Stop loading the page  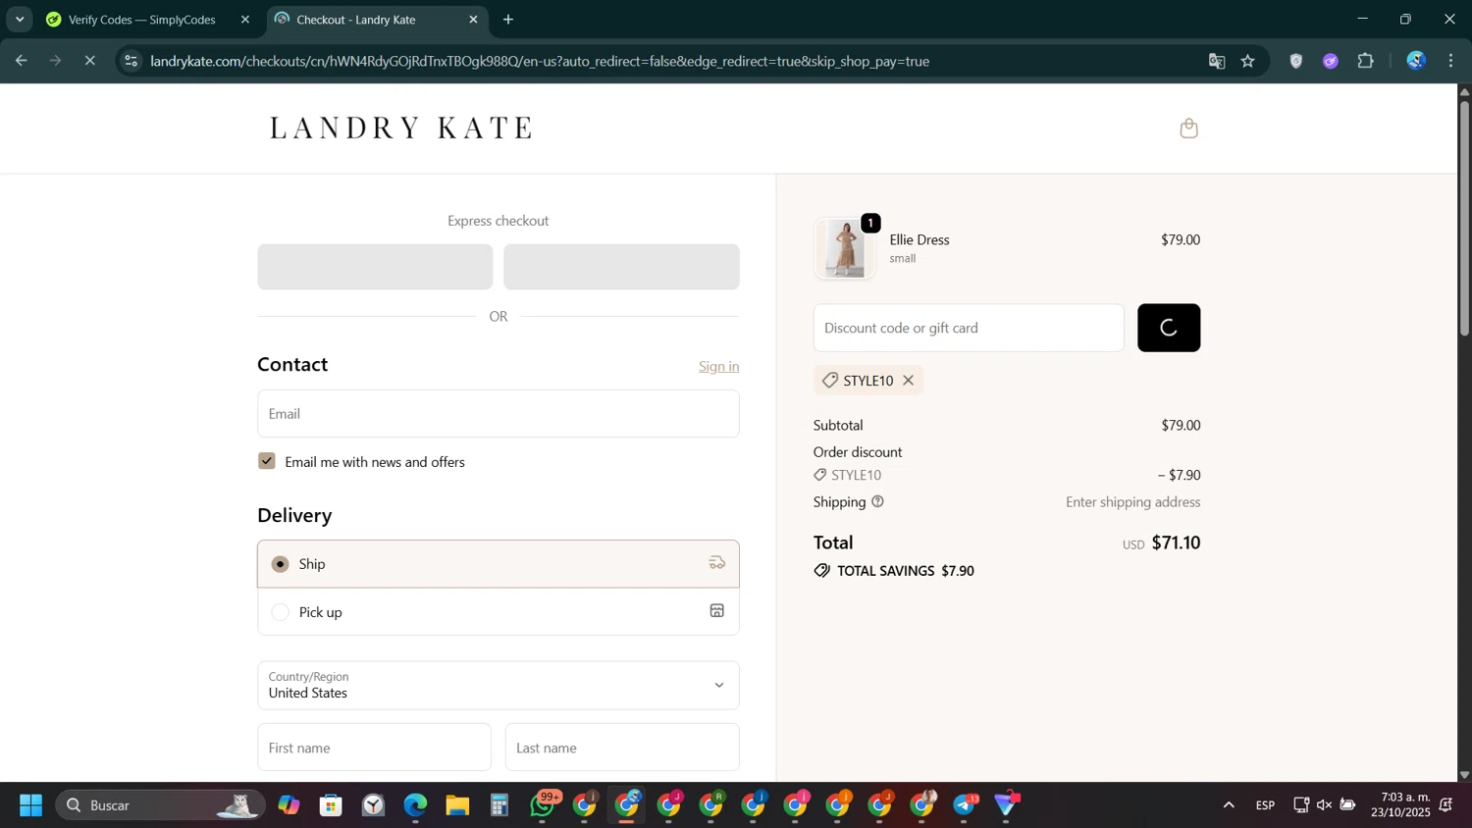89,61
